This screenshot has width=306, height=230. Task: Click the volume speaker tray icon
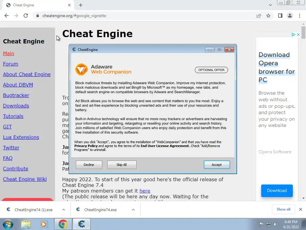tap(276, 224)
